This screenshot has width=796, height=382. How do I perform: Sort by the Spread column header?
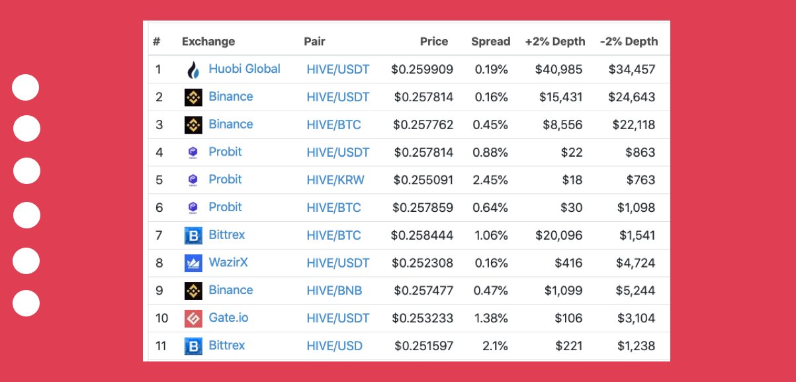pyautogui.click(x=490, y=42)
